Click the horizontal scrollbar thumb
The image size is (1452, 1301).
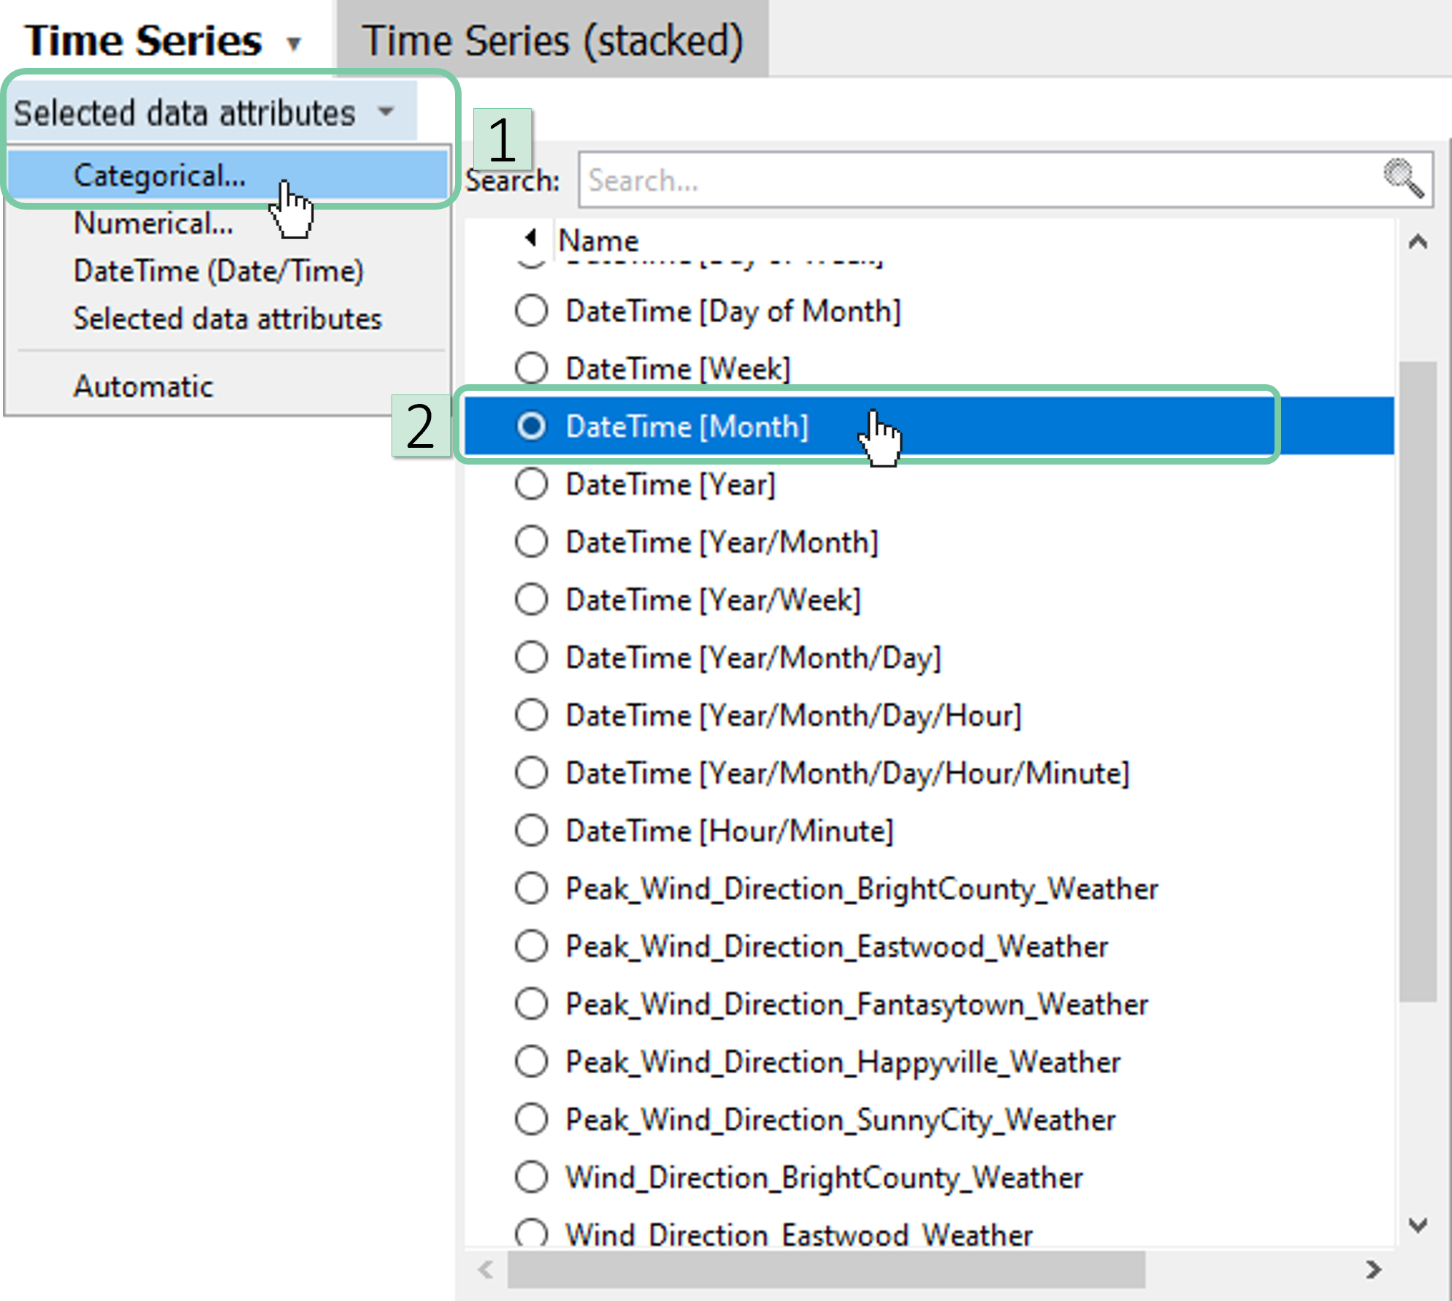(x=825, y=1270)
